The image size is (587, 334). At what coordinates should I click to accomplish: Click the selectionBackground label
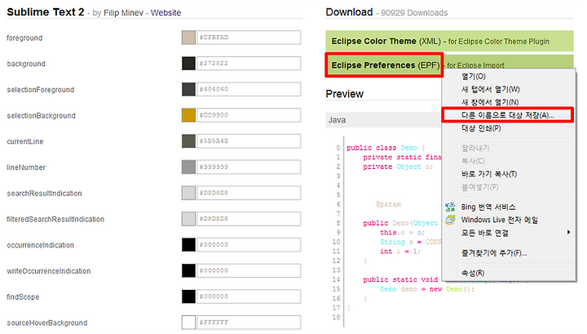(42, 115)
